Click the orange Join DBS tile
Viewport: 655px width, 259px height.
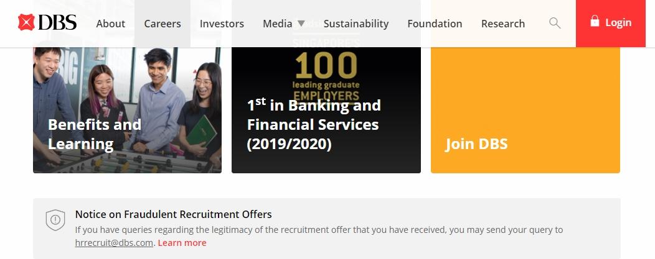[x=525, y=109]
